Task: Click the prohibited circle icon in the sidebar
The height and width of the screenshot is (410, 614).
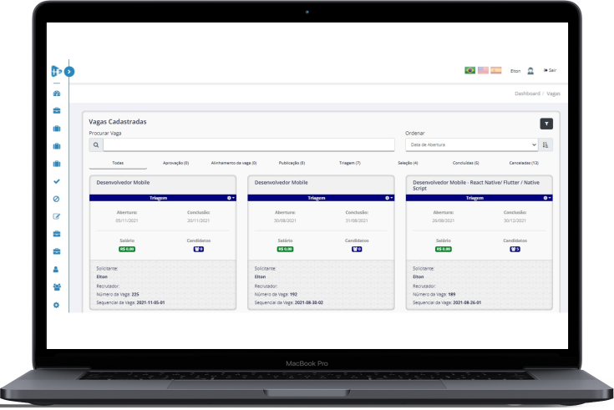Action: 56,198
